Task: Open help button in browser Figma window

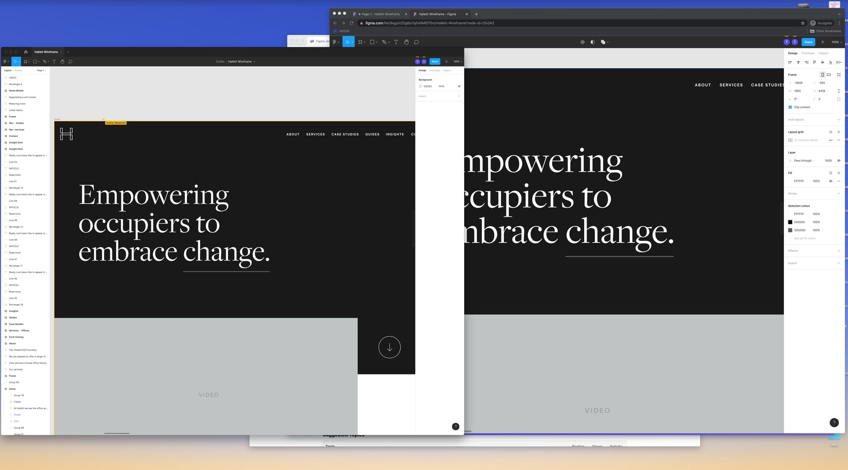Action: tap(834, 423)
